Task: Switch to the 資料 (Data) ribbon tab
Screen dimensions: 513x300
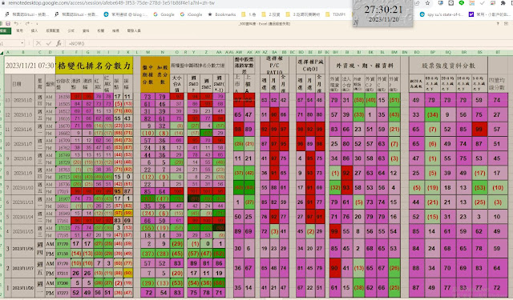Action: [x=86, y=30]
